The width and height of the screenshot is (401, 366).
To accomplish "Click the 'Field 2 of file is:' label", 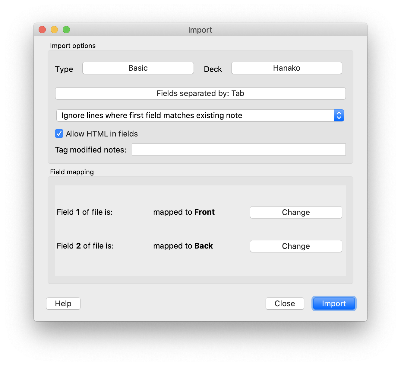I will [85, 246].
